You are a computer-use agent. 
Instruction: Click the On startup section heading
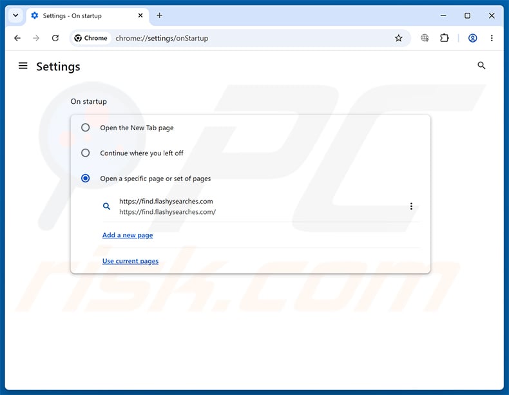(x=89, y=102)
